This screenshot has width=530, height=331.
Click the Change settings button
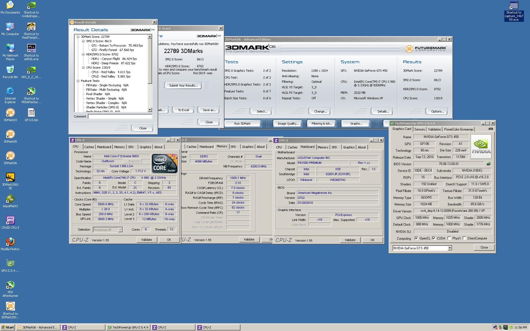320,111
